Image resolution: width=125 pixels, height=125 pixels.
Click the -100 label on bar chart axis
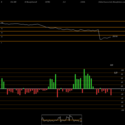pos(122,110)
